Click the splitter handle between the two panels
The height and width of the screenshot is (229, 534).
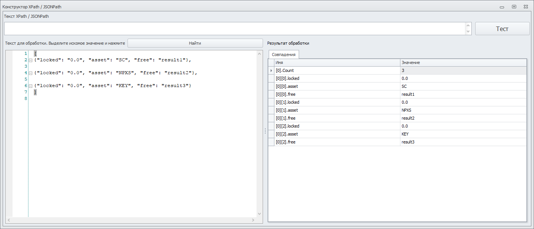(x=265, y=131)
